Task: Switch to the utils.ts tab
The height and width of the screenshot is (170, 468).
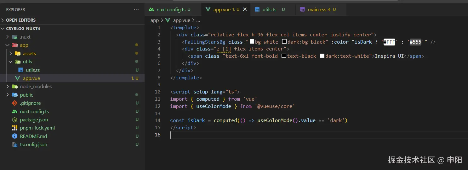Action: click(x=273, y=9)
